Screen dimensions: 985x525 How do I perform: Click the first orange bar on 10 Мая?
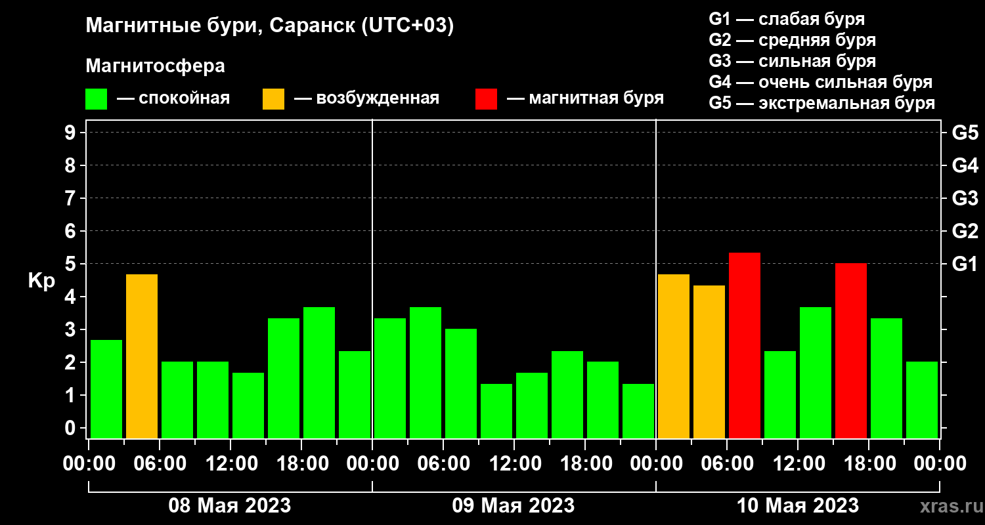tap(674, 356)
